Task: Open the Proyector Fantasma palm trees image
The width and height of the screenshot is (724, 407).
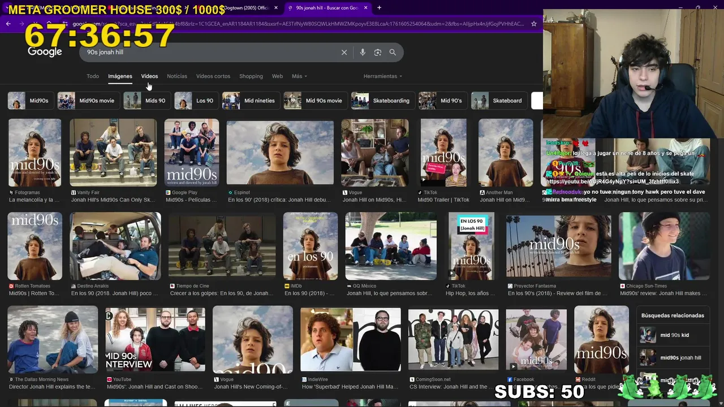Action: pos(559,246)
